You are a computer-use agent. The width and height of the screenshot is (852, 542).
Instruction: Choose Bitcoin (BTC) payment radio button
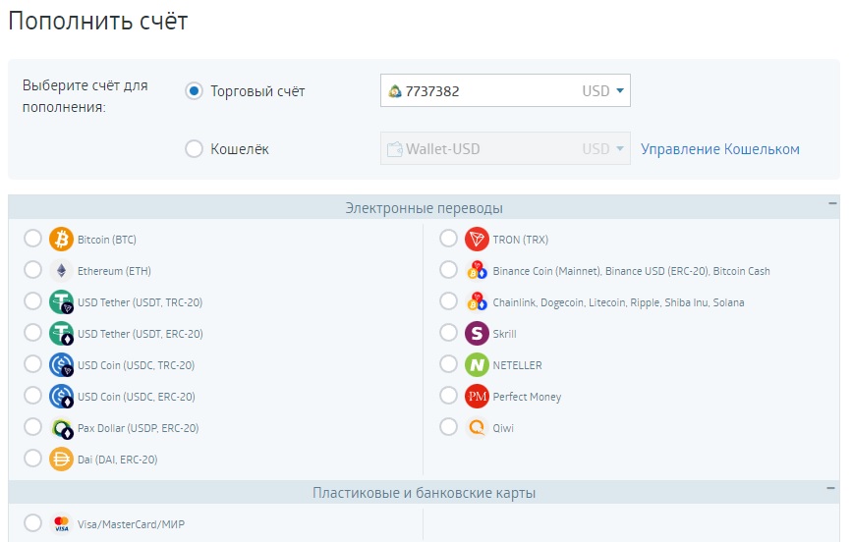32,238
